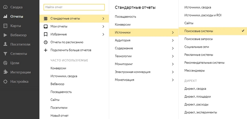Open Вебвизор in frequently used list
This screenshot has width=247, height=119.
(x=57, y=84)
